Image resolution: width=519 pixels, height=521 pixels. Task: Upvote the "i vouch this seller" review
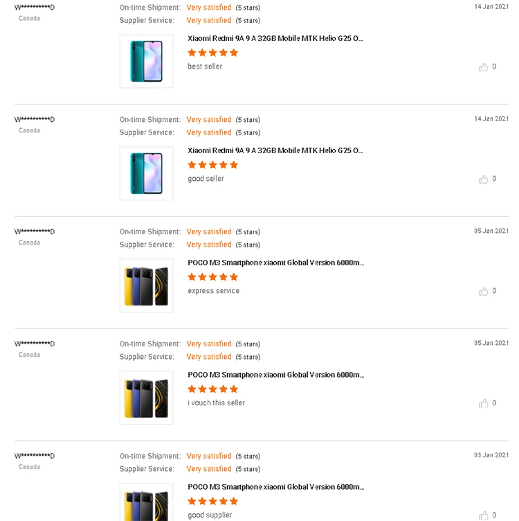click(x=484, y=404)
